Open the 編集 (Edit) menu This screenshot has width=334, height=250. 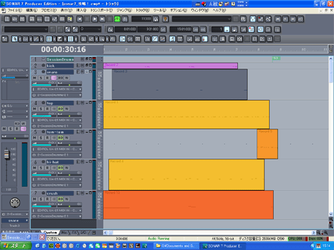click(31, 11)
